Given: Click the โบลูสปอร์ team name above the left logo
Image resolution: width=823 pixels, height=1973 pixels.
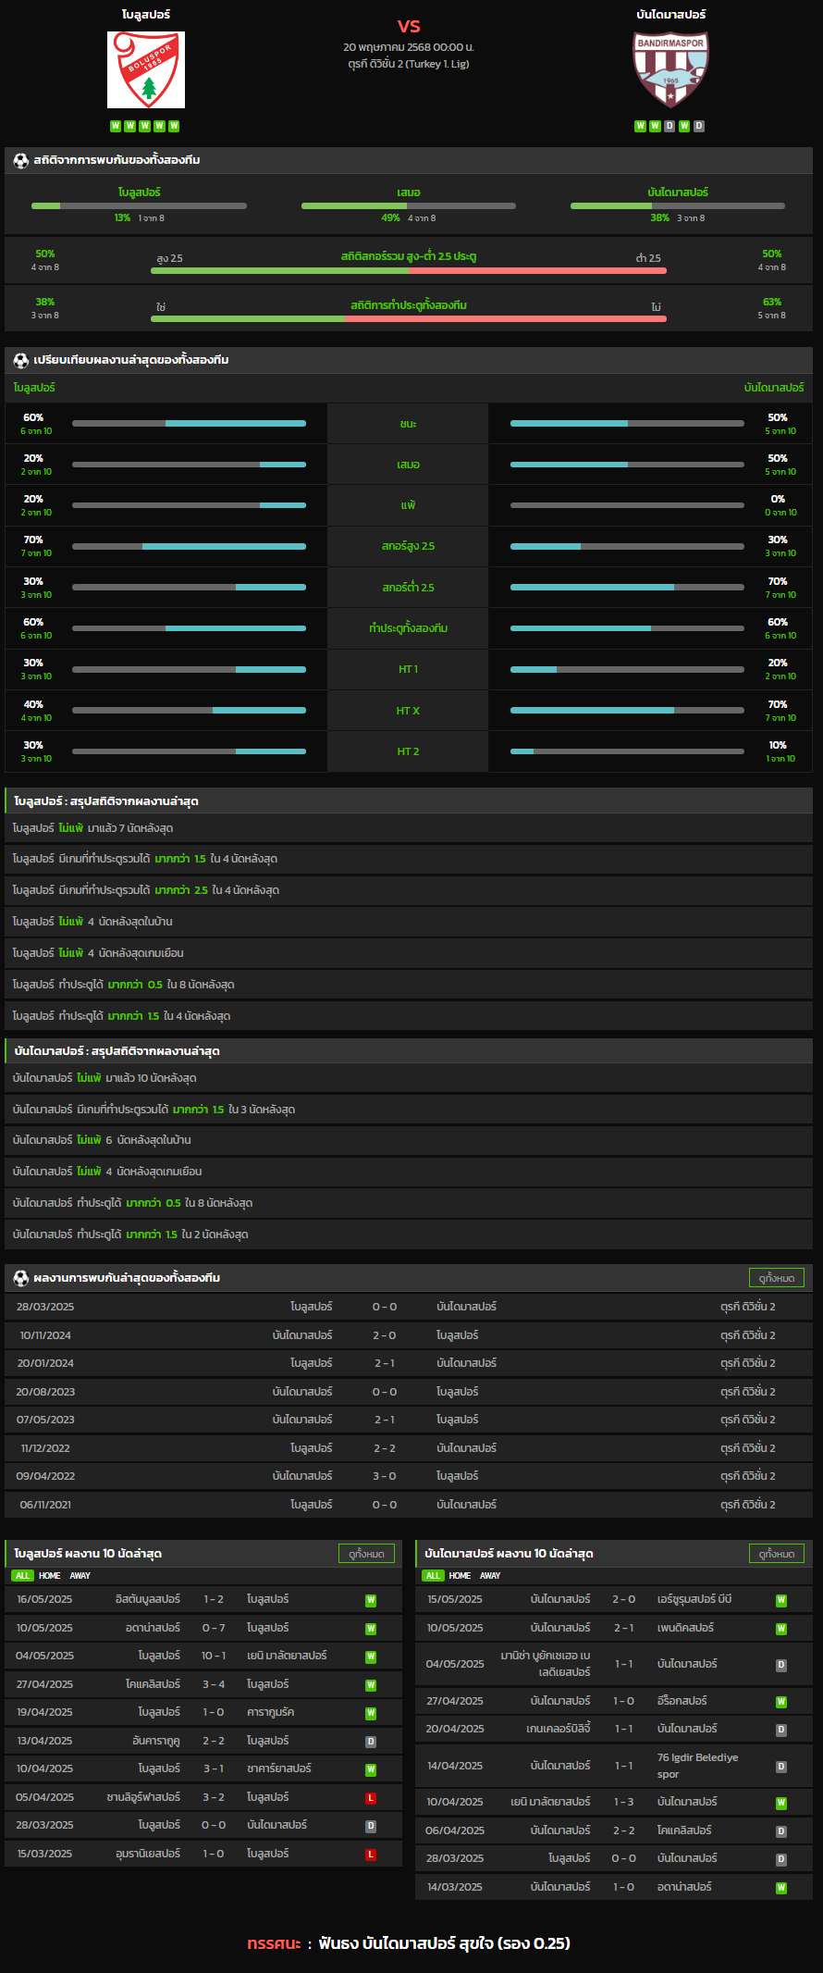Looking at the screenshot, I should coord(146,15).
